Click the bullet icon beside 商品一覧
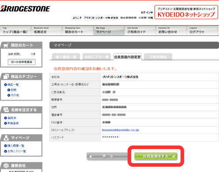Image resolution: width=219 pixels, height=172 pixels. click(x=5, y=85)
